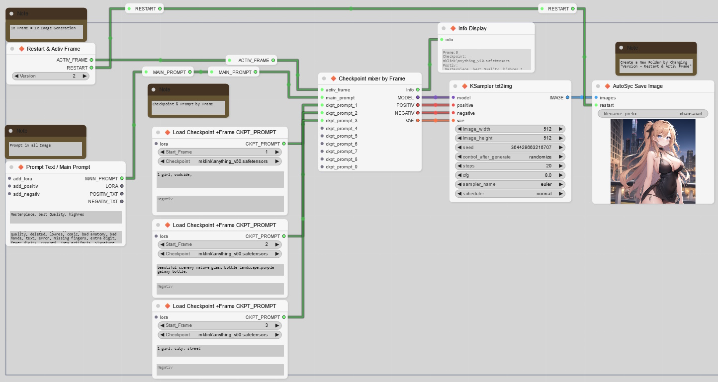Click the LORA output port on Prompt Text node
The image size is (718, 382).
(x=122, y=186)
